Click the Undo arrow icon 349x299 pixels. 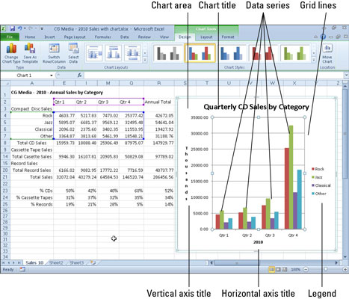(x=20, y=28)
